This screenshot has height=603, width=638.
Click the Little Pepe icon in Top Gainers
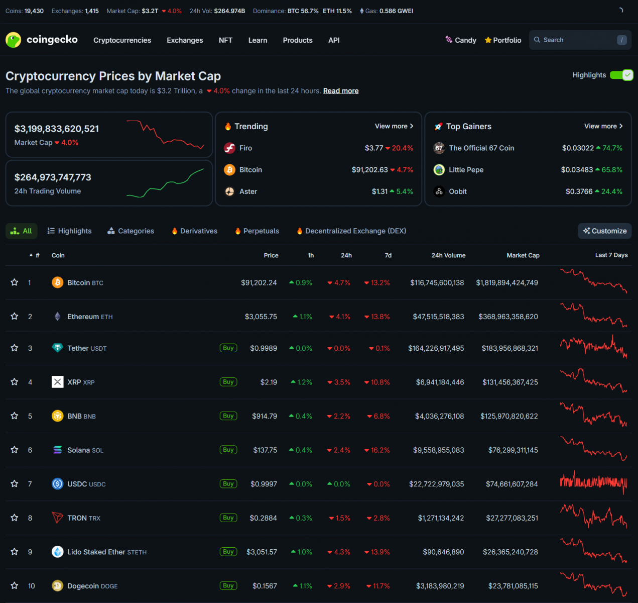click(x=439, y=170)
